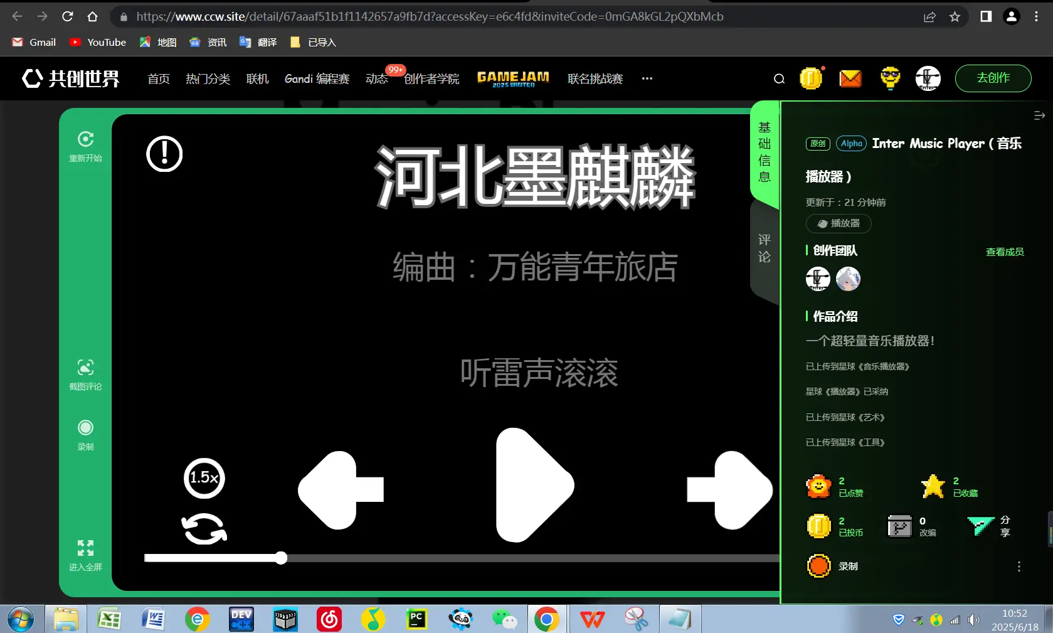Open user avatar in header
Viewport: 1053px width, 633px height.
click(x=928, y=78)
